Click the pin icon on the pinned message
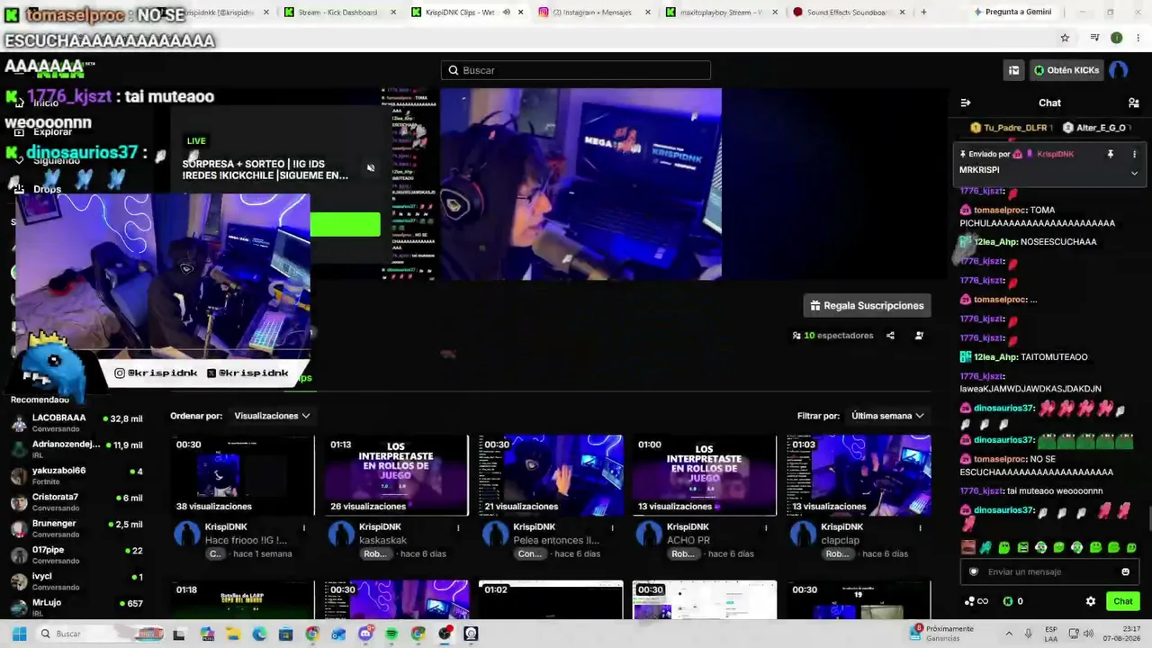 tap(1111, 154)
